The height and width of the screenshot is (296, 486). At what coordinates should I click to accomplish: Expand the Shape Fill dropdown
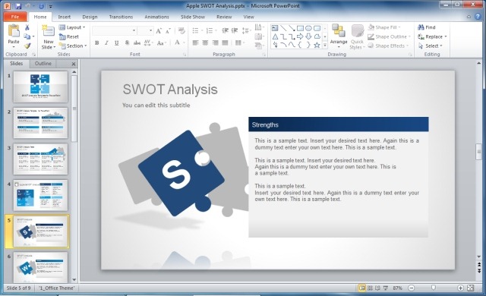384,27
